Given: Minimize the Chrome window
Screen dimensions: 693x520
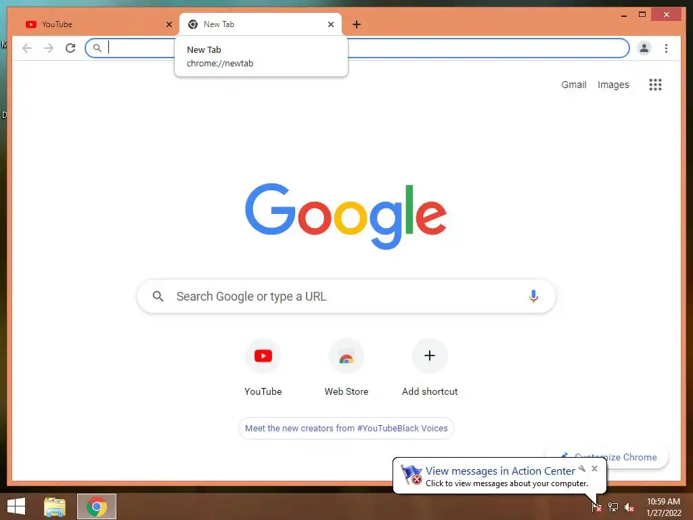Looking at the screenshot, I should tap(623, 15).
